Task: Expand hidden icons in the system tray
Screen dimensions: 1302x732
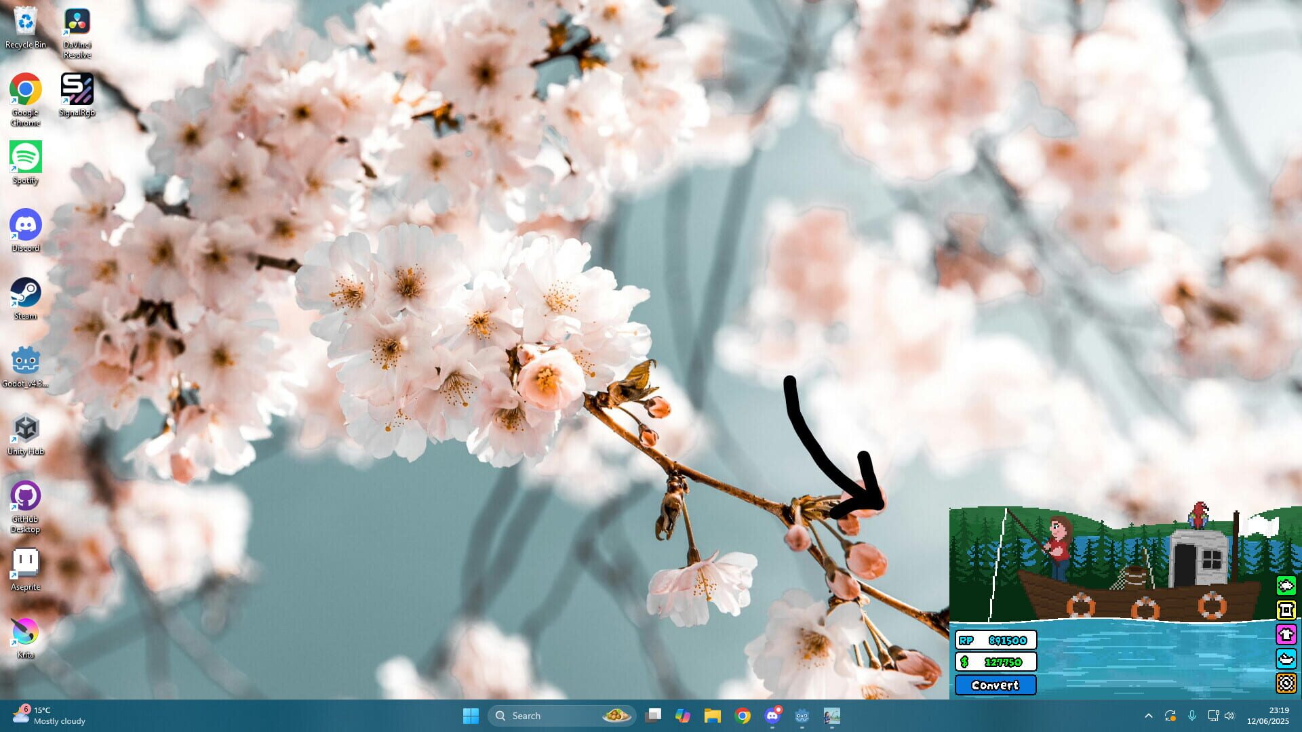Action: click(1149, 716)
